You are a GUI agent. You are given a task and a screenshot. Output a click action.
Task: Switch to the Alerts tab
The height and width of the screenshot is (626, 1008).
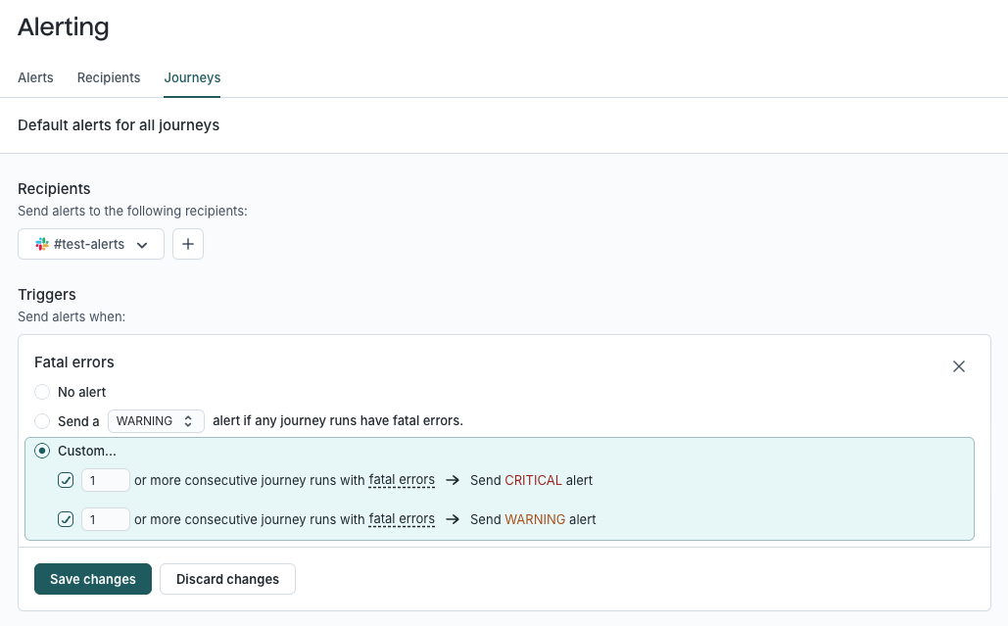tap(35, 77)
